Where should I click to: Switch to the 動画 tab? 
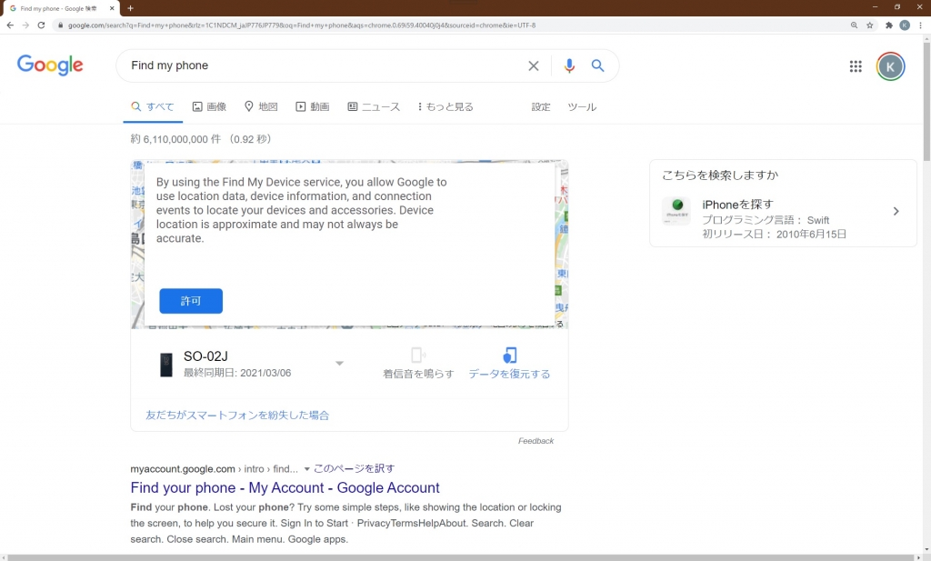coord(313,107)
